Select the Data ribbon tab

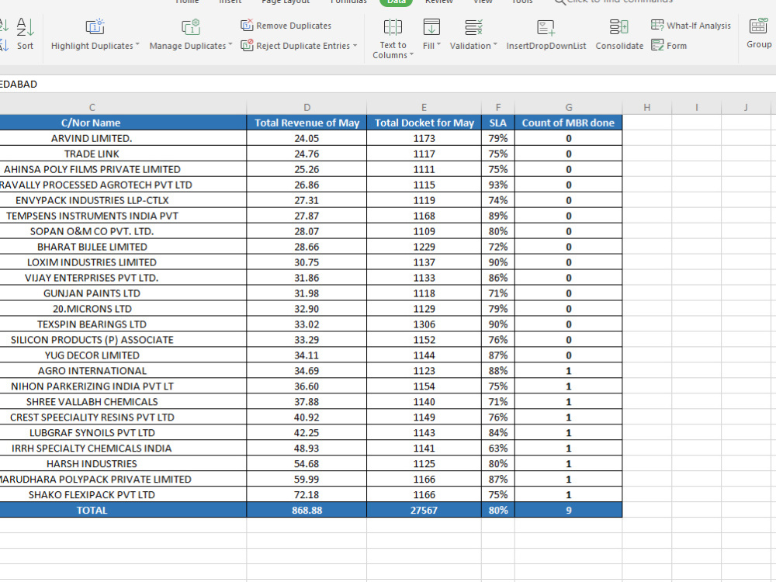(396, 2)
